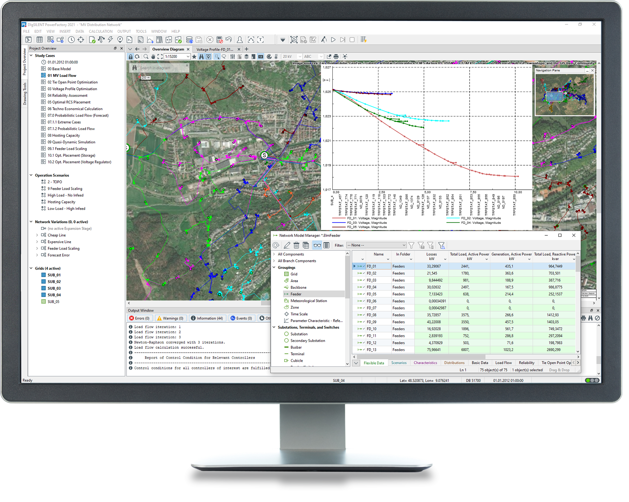Click the color palette icon in diagram toolbar
Screen dimensions: 629x502
(x=269, y=57)
